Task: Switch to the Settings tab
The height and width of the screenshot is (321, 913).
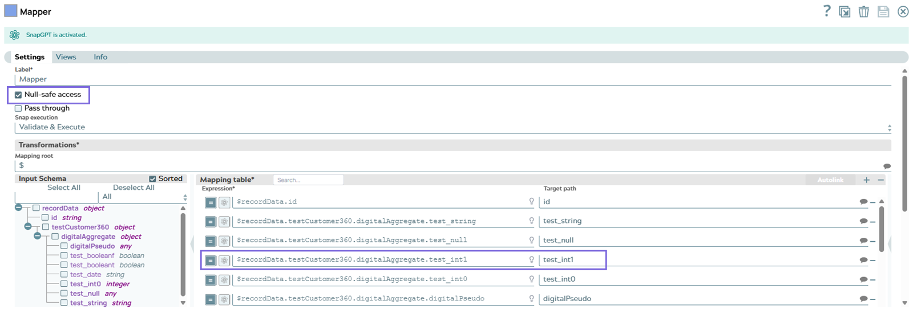Action: pyautogui.click(x=30, y=57)
